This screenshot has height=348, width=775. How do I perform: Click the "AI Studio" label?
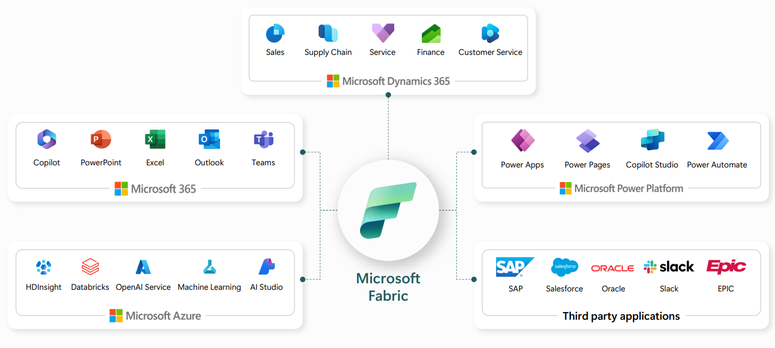tap(266, 287)
